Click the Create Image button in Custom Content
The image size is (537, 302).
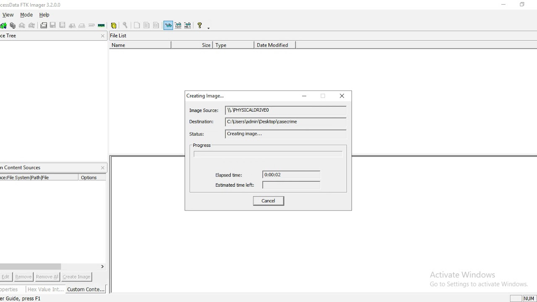[76, 277]
